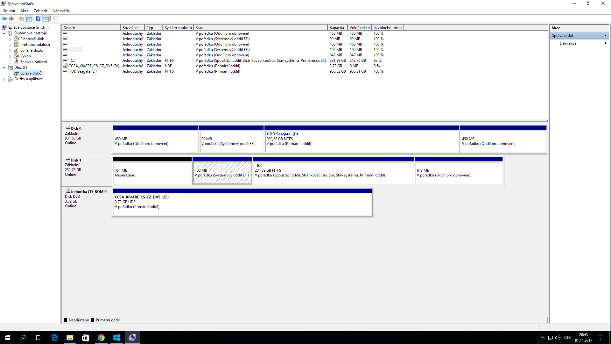Open the Akce menu
This screenshot has height=344, width=611.
click(x=24, y=11)
